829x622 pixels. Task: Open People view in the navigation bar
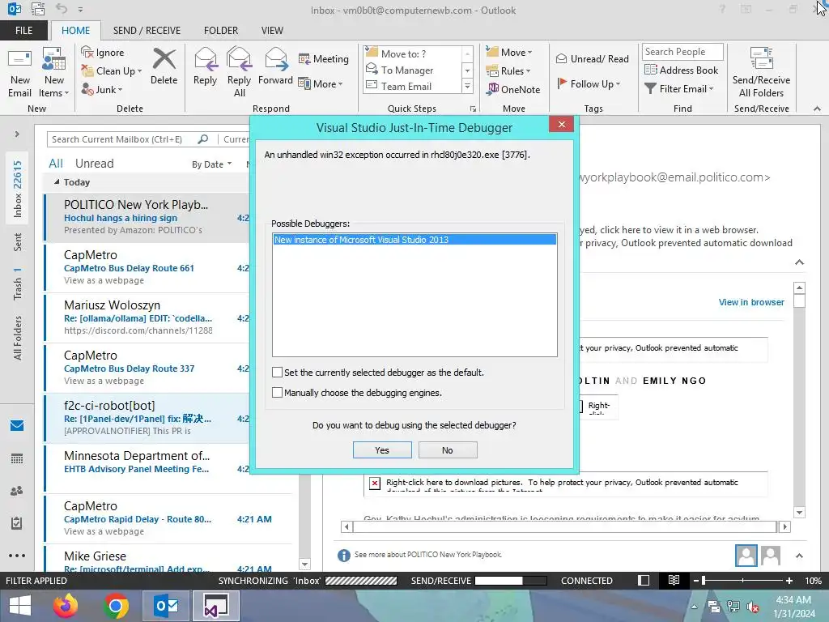pos(17,491)
